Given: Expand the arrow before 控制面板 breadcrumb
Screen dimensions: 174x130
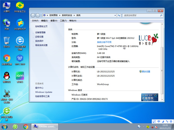Looking at the screenshot, I should [47, 15].
